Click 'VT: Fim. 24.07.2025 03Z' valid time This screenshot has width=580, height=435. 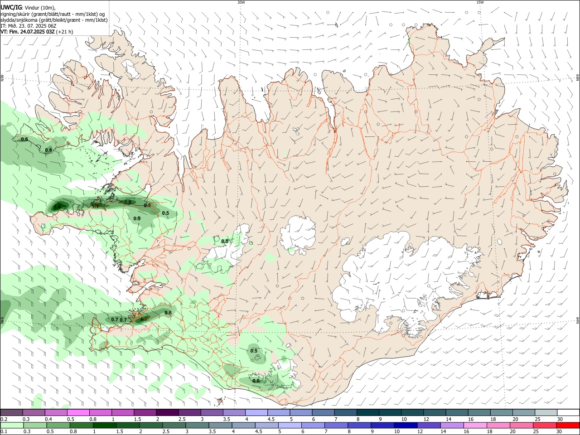tap(28, 32)
